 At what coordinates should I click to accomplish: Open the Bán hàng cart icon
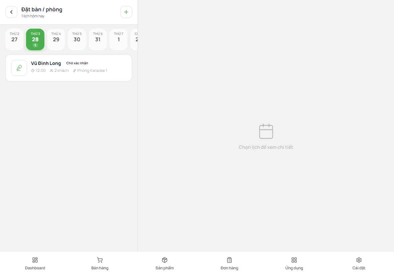click(x=100, y=260)
